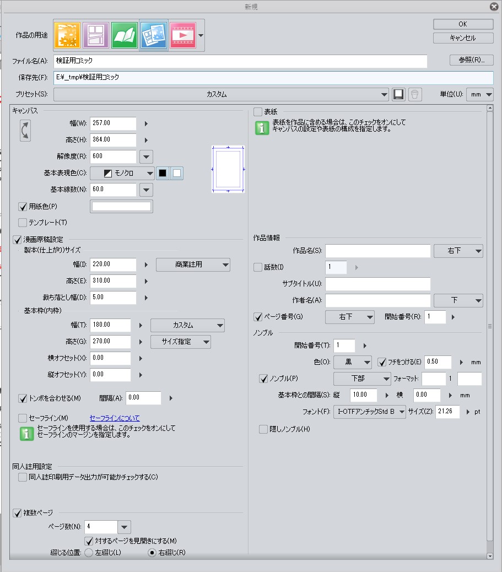Enable the 話数(I) checkbox
Screen dimensions: 502x572
point(258,267)
